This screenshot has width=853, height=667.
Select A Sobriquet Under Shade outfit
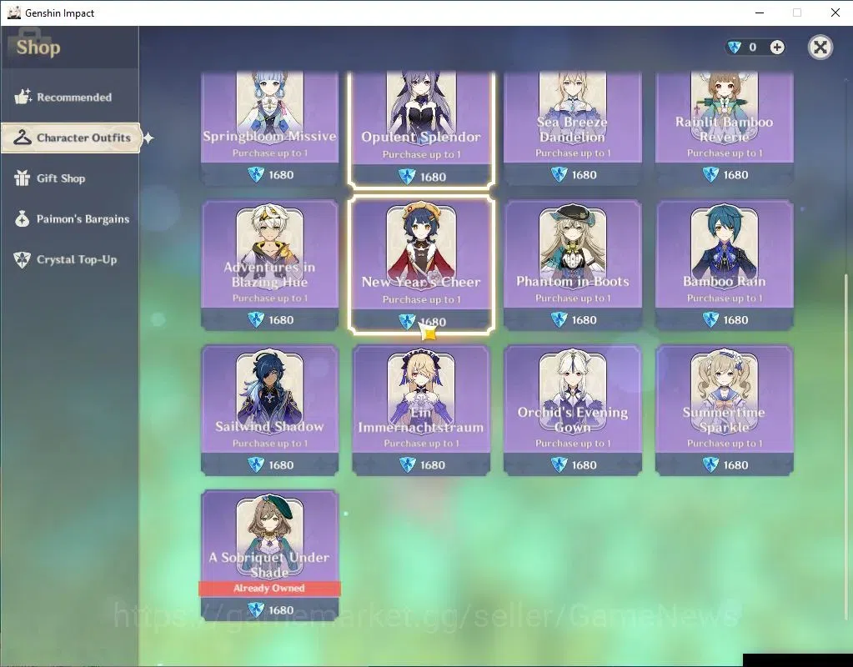270,555
